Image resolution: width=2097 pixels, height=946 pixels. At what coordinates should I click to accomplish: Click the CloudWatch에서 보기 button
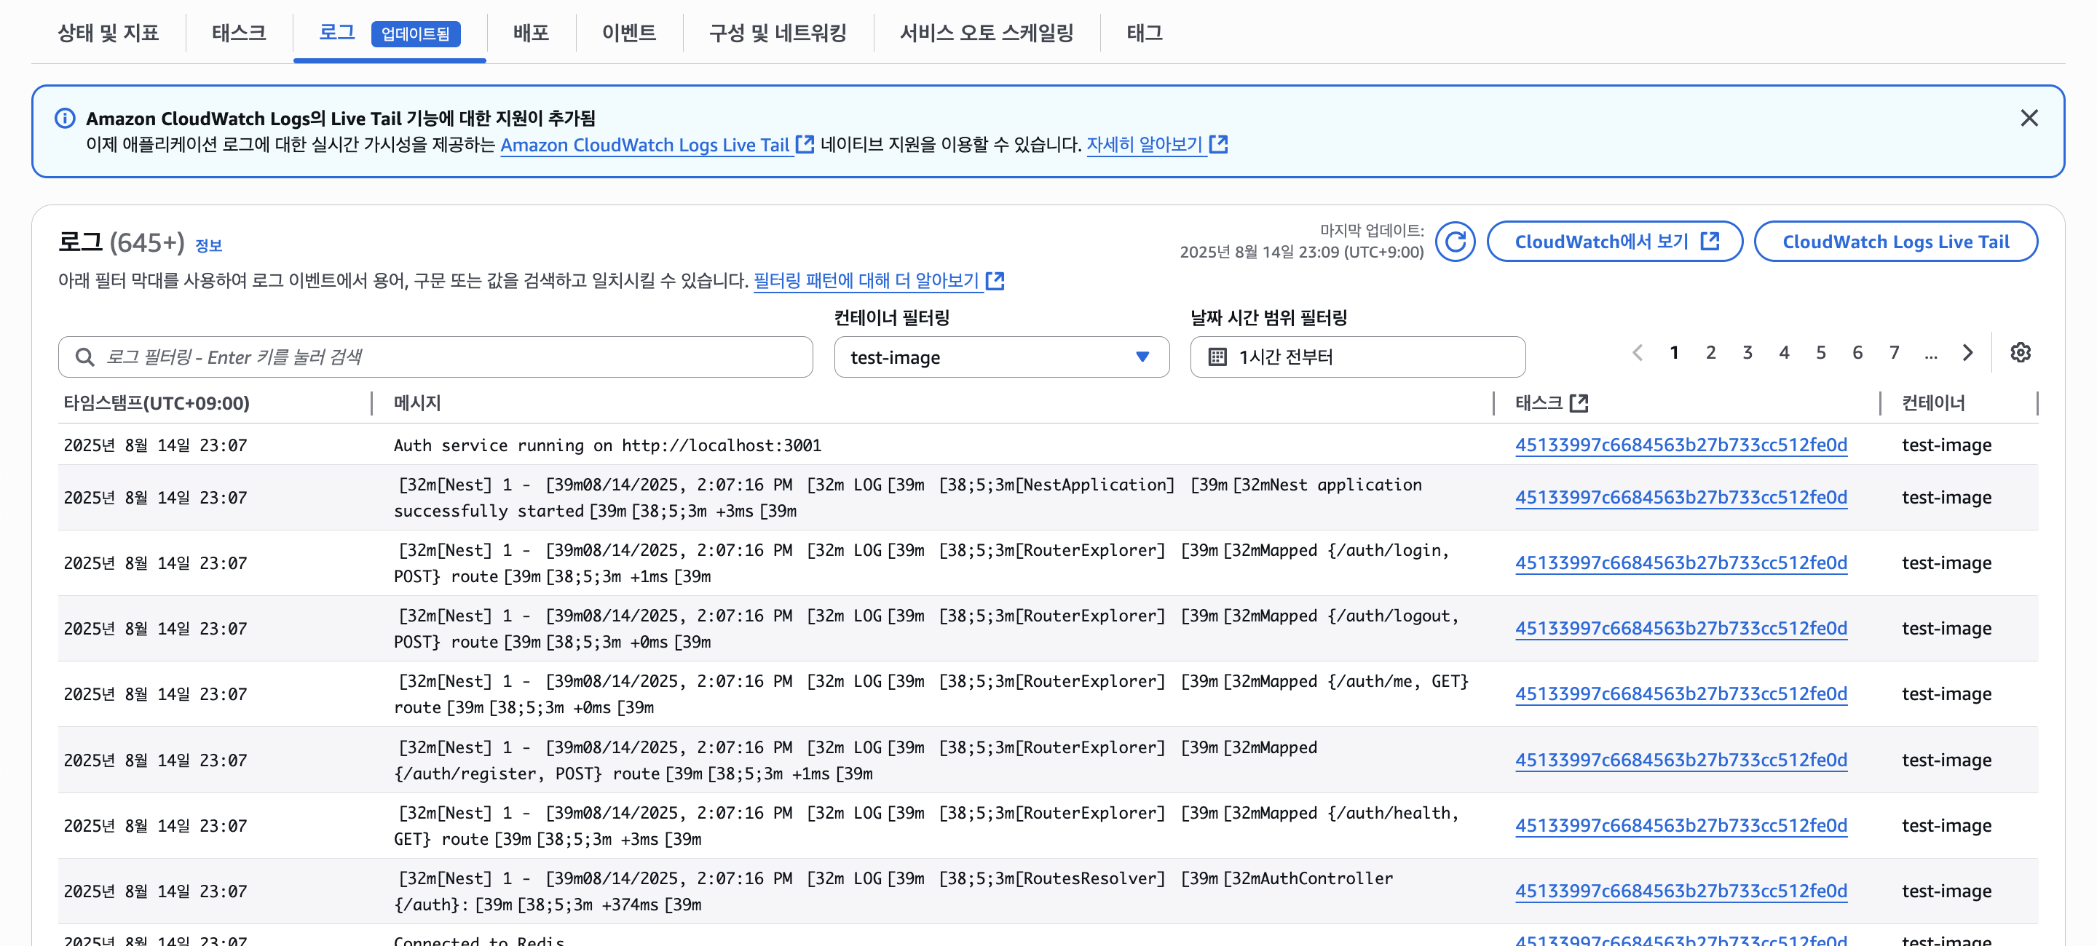pos(1614,242)
